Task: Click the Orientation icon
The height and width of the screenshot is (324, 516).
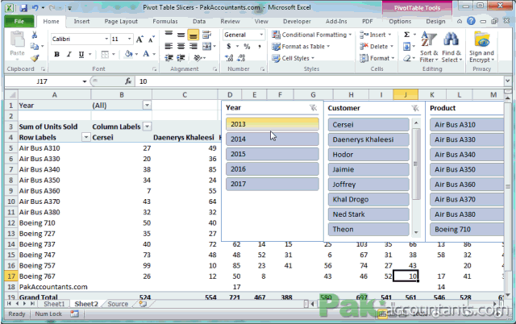Action: pyautogui.click(x=198, y=58)
